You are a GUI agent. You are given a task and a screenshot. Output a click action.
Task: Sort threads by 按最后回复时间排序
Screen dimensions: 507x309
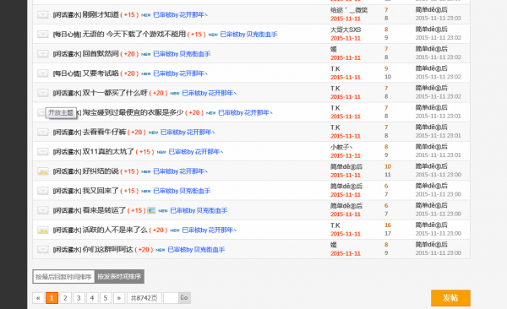[63, 277]
